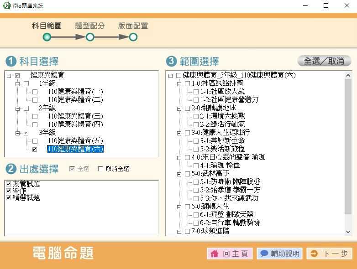The width and height of the screenshot is (357, 269).
Task: Click the speech bubble icon on 輔助說明
Action: pyautogui.click(x=264, y=253)
